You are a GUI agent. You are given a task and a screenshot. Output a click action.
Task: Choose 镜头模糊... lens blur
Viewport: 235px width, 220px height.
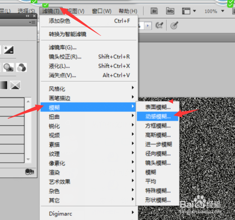point(157,163)
